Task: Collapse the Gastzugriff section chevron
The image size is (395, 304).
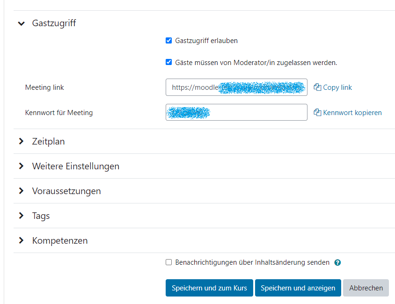Action: click(x=21, y=23)
